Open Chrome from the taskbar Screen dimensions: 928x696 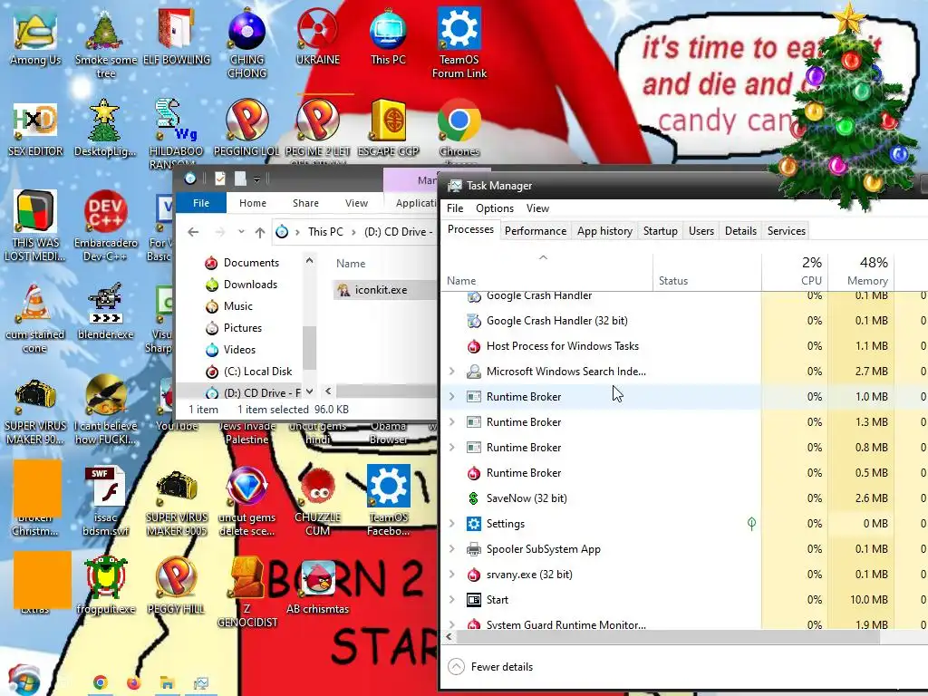101,683
